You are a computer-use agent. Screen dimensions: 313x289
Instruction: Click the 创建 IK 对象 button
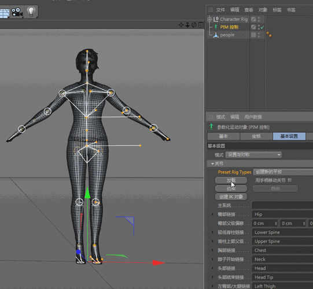click(x=231, y=197)
